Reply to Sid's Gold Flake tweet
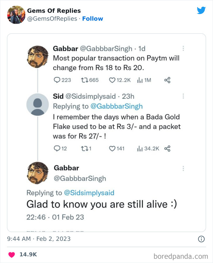Screen dimensions: 213x263 57,149
